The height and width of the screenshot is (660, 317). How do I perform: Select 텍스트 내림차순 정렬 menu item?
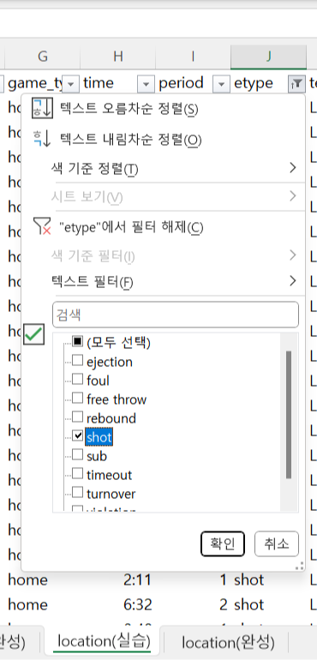pyautogui.click(x=164, y=140)
